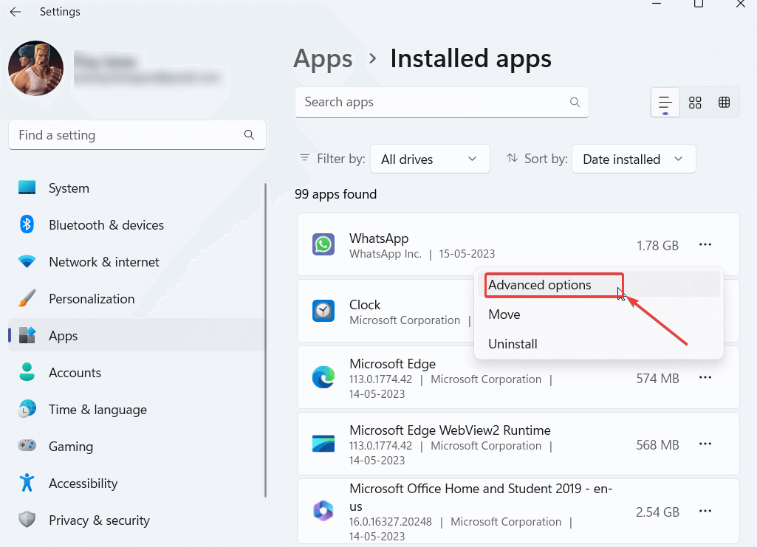Click the filter lines icon beside Filter by
The width and height of the screenshot is (757, 547).
click(x=304, y=158)
